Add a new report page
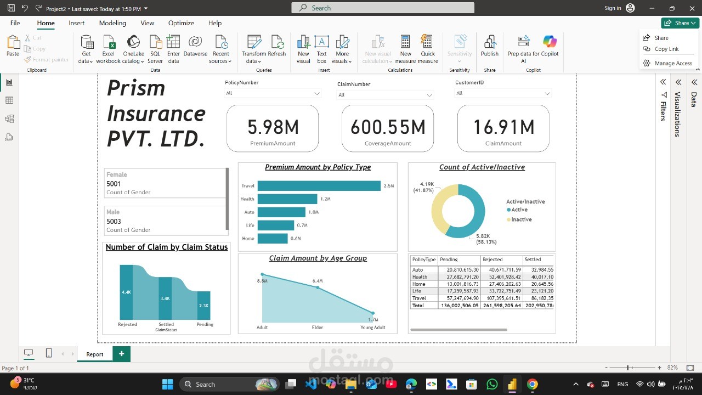This screenshot has height=395, width=702. 121,354
